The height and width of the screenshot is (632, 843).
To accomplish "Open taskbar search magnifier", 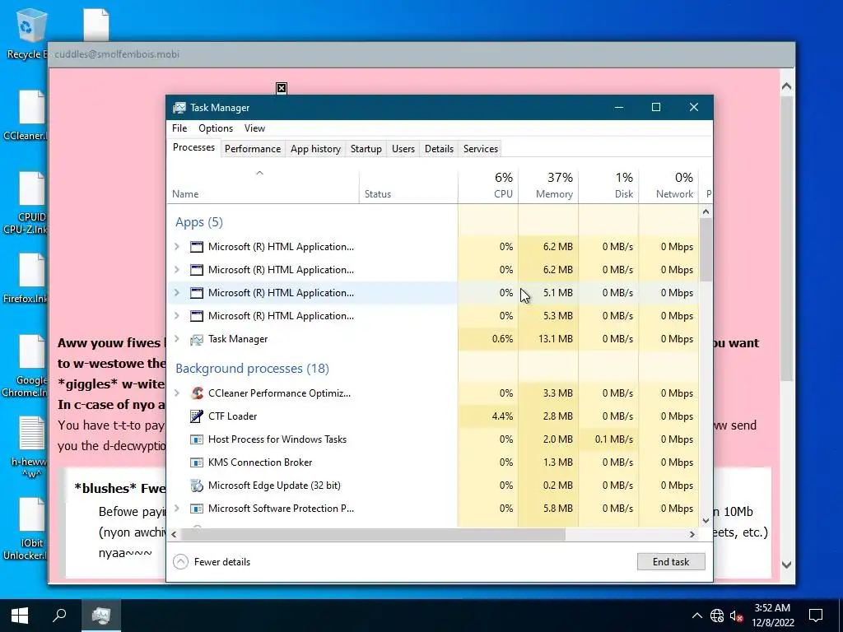I will 59,616.
